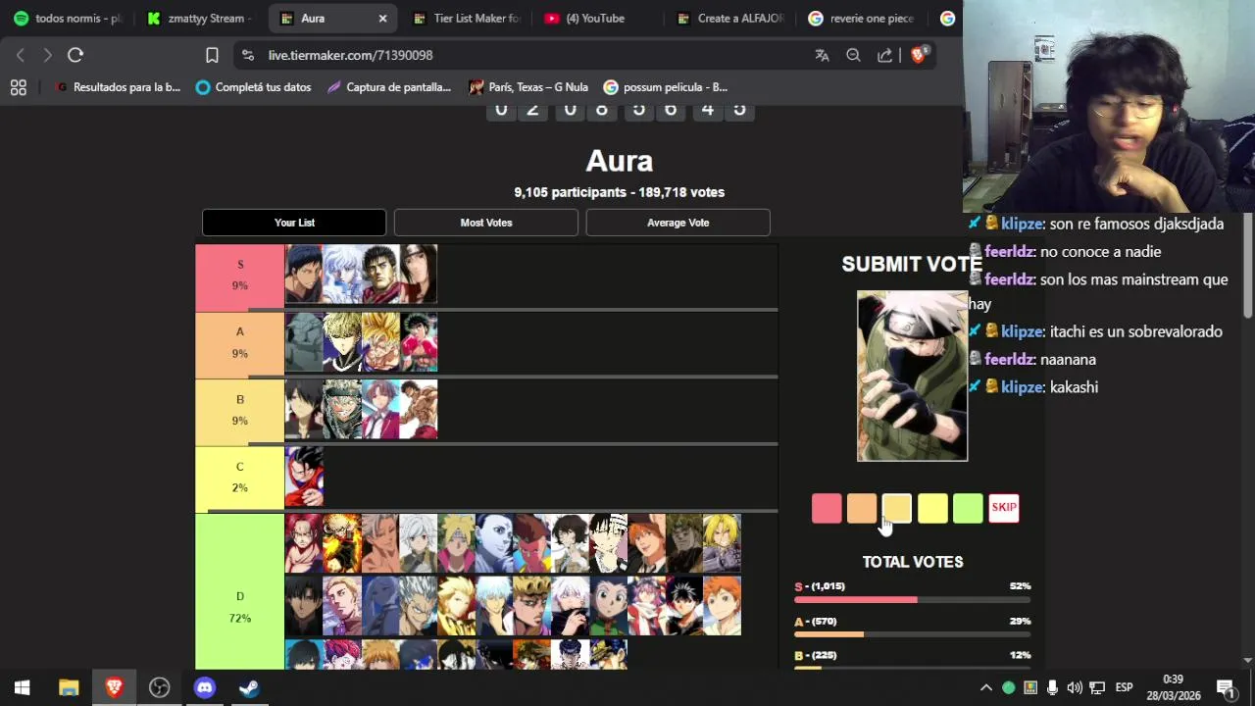The width and height of the screenshot is (1255, 706).
Task: Open the OBS Studio taskbar icon
Action: pos(159,687)
